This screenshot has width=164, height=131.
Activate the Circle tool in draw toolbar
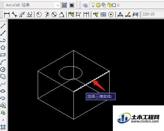pyautogui.click(x=3, y=69)
